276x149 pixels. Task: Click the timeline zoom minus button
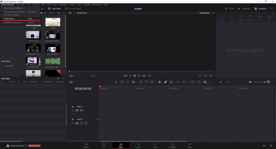pyautogui.click(x=210, y=82)
